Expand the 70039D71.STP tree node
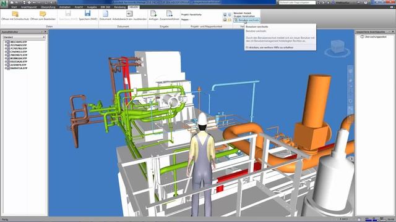The image size is (396, 222). click(6, 55)
